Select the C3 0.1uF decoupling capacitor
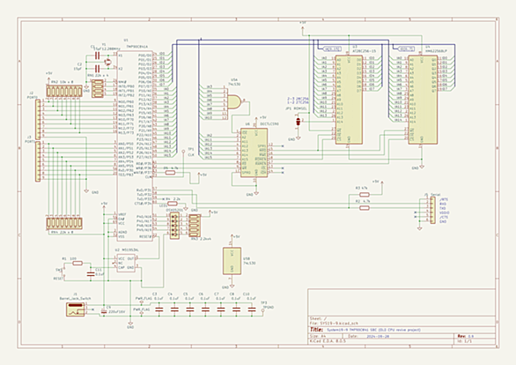516x365 pixels. click(x=159, y=309)
